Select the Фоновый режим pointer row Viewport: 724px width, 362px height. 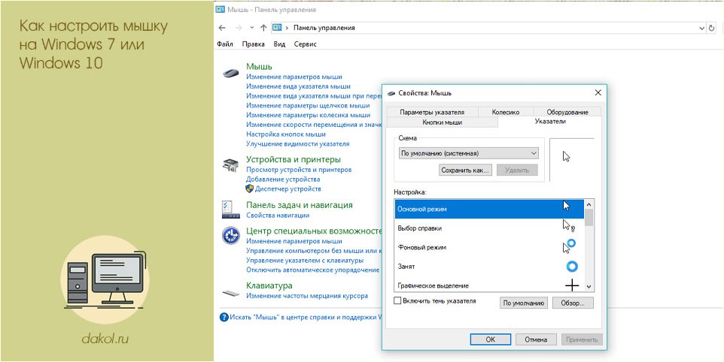pos(490,247)
